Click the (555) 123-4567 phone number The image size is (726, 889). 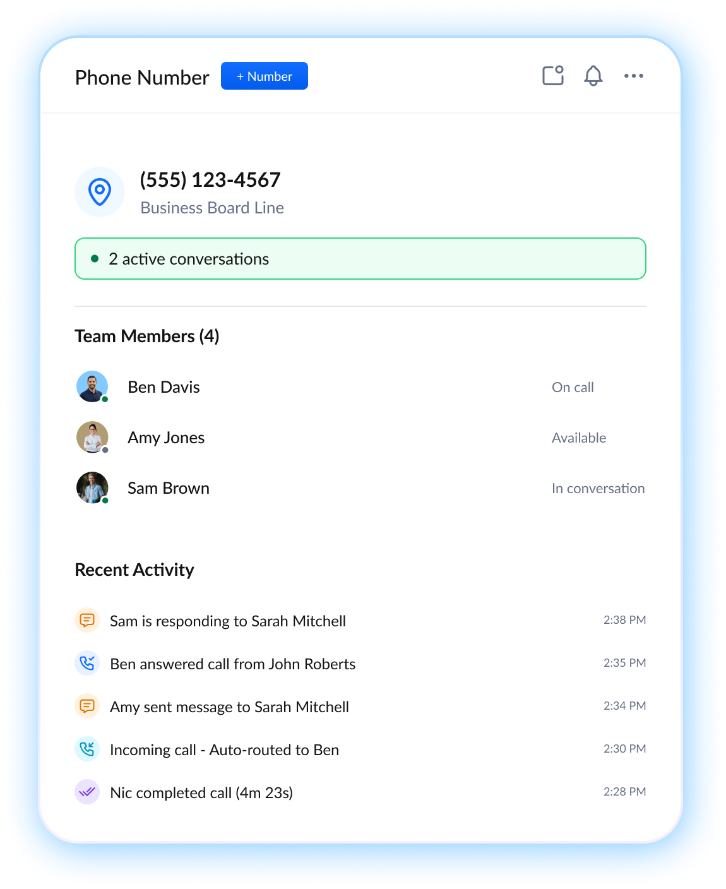point(210,180)
